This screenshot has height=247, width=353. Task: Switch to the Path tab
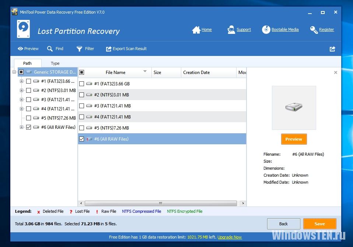[28, 63]
